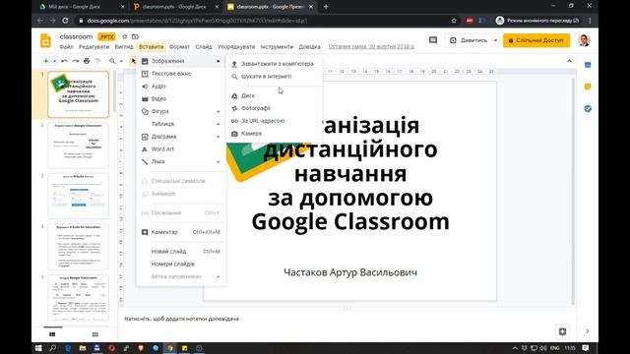Click the add new slide plus
This screenshot has height=354, width=630.
click(46, 61)
